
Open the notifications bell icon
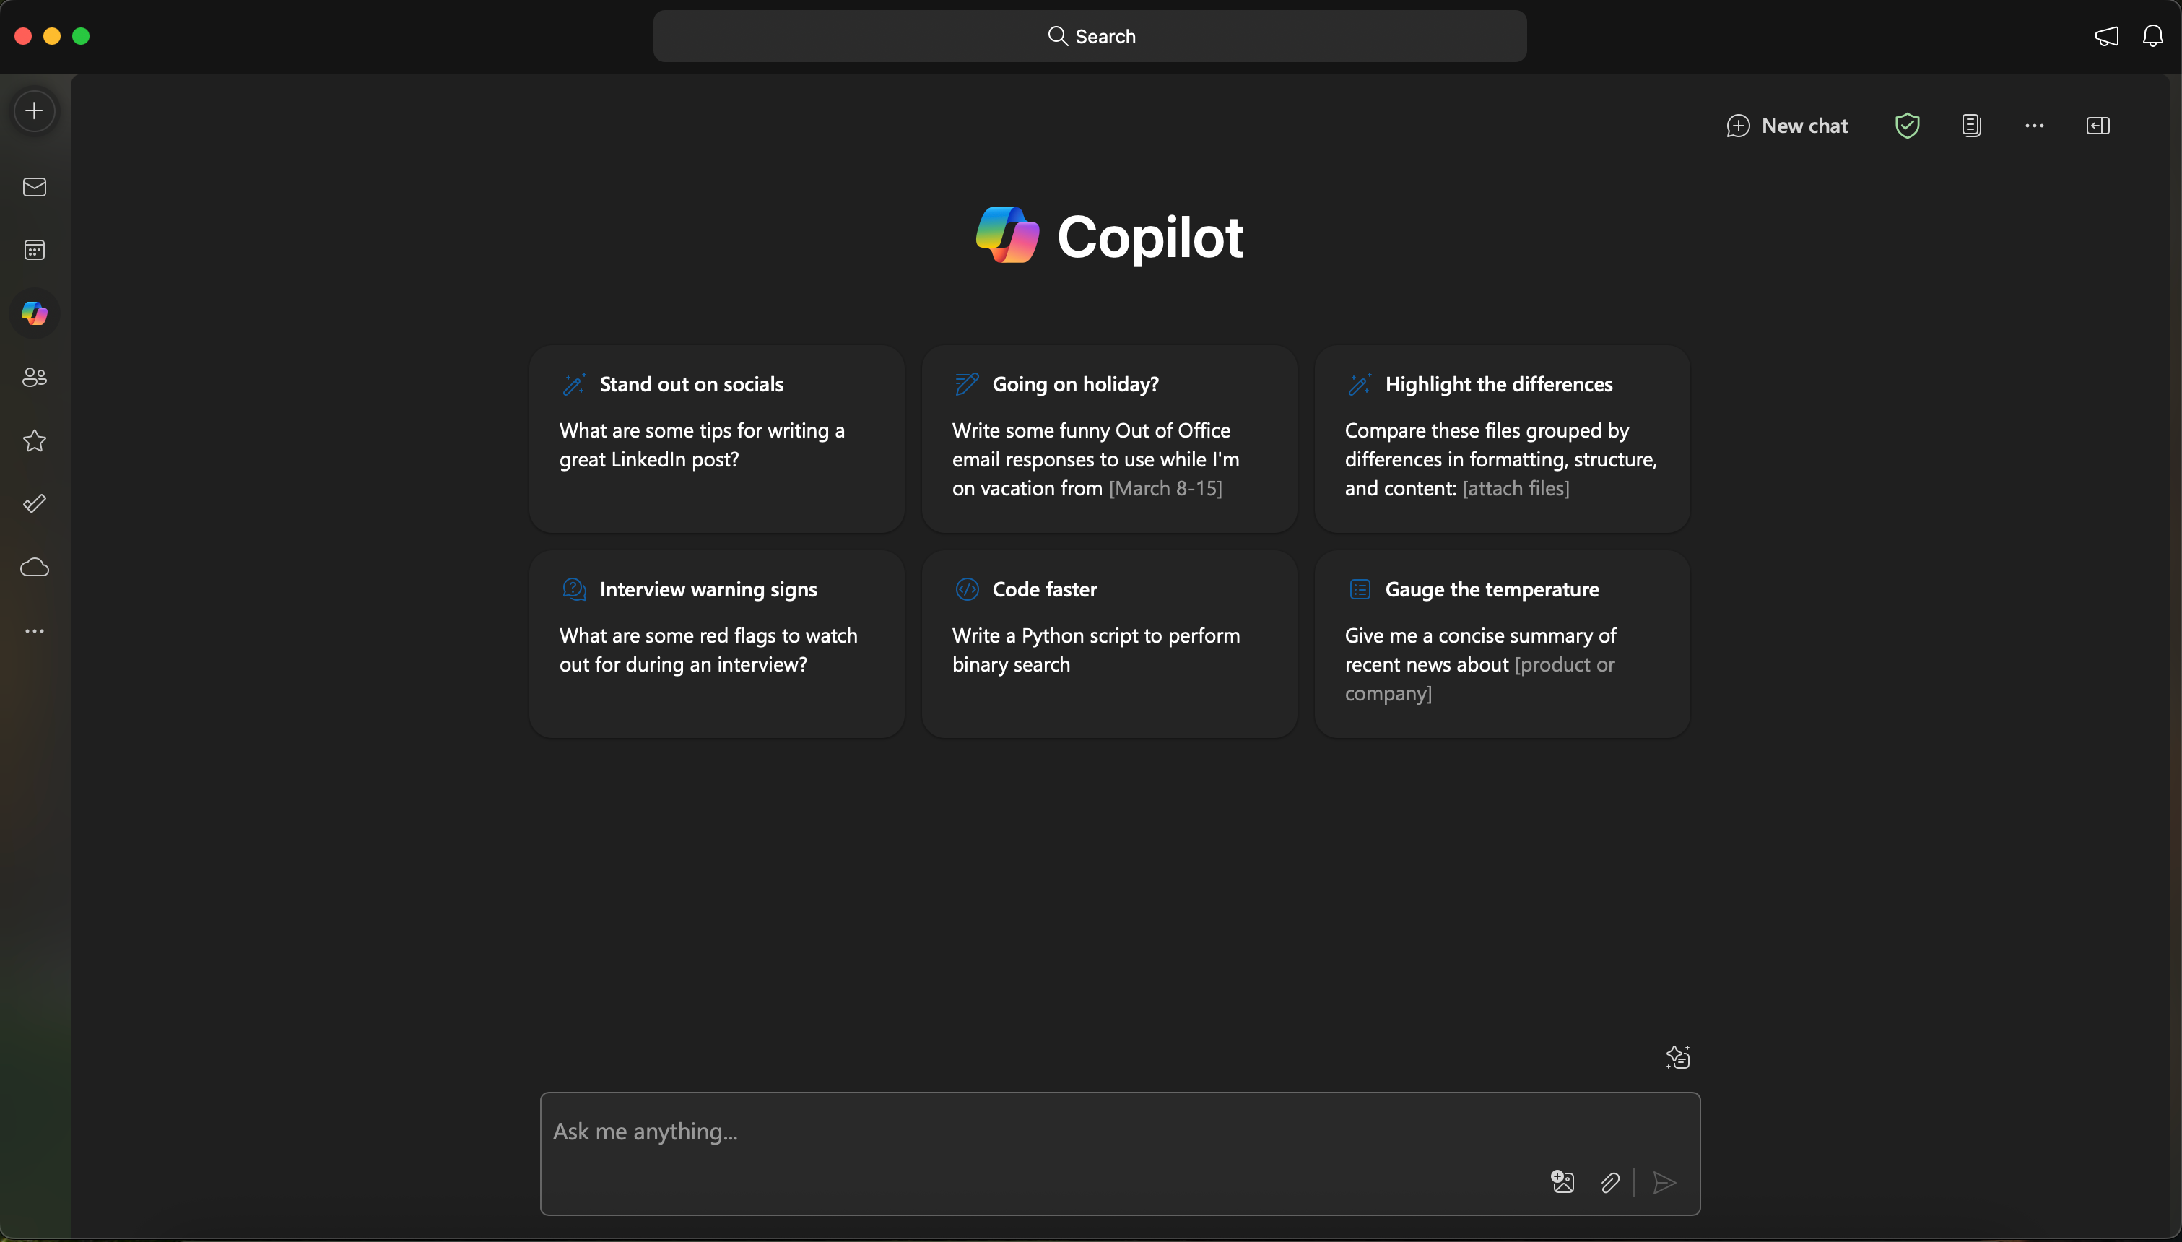(x=2152, y=36)
